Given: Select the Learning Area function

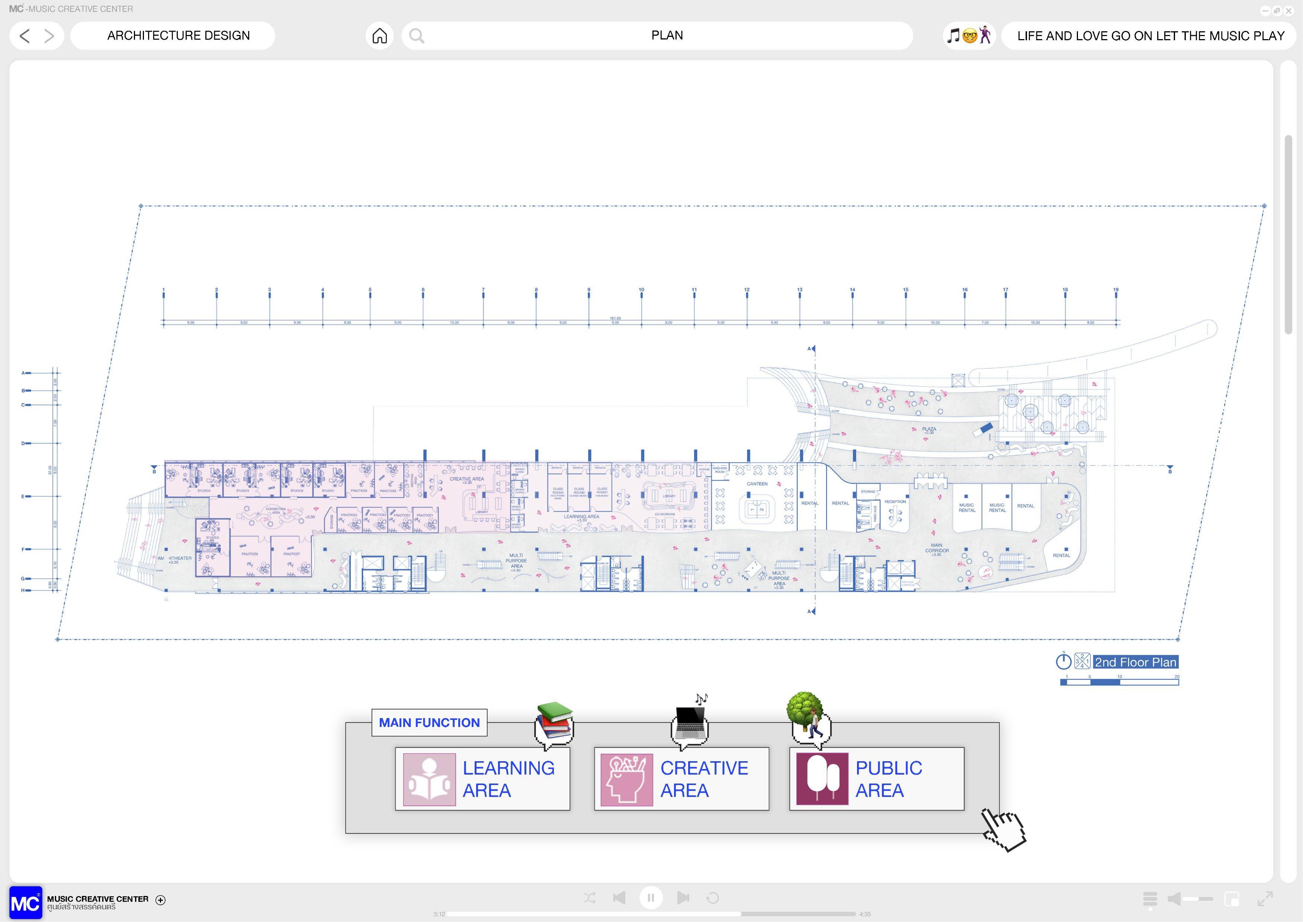Looking at the screenshot, I should [x=482, y=779].
